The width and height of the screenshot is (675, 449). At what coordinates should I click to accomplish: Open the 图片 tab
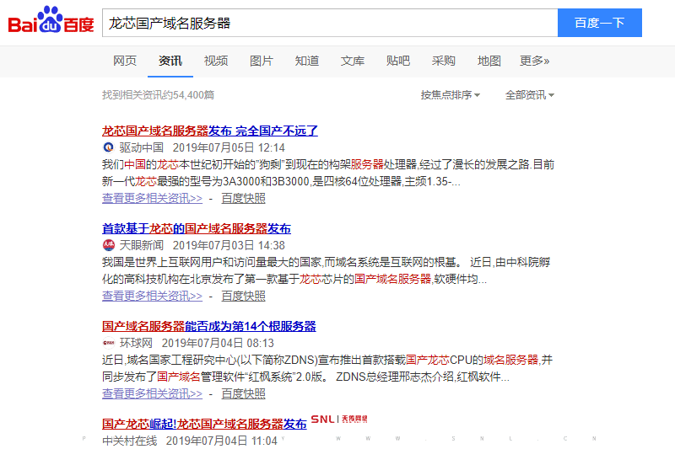tap(262, 61)
